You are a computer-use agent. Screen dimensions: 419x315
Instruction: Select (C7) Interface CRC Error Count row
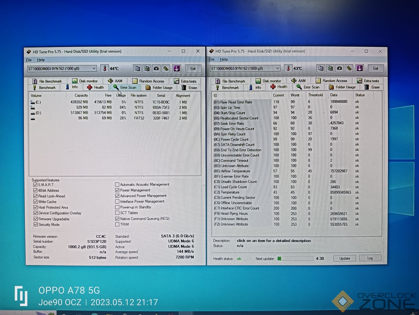(297, 208)
